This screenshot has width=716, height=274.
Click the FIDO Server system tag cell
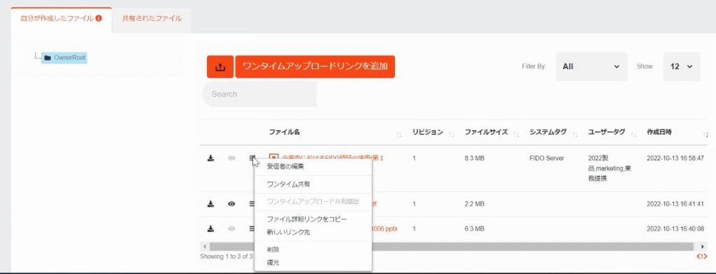547,158
